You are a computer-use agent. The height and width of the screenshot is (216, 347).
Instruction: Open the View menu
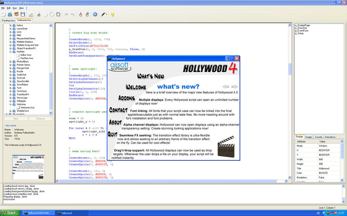[x=21, y=8]
